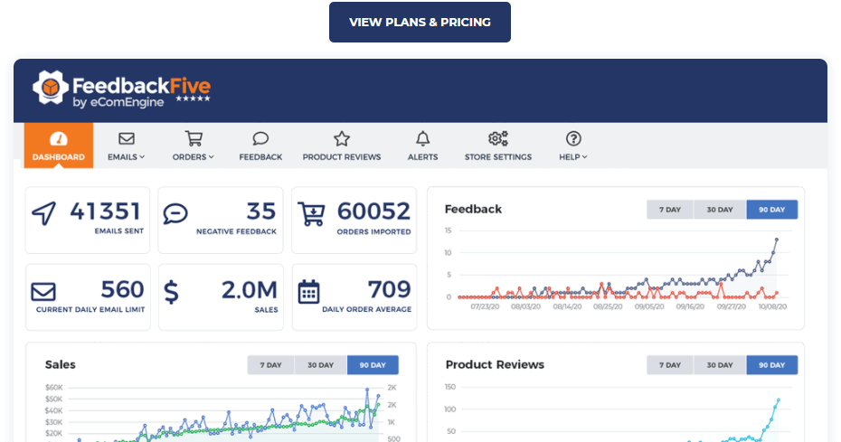Select 30 Day on Sales chart
The height and width of the screenshot is (442, 841).
pyautogui.click(x=321, y=365)
